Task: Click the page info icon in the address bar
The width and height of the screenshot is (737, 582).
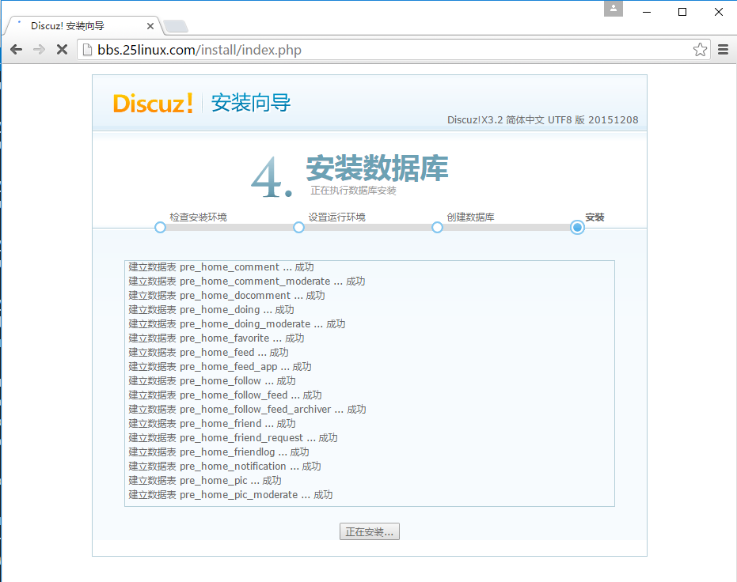Action: (x=87, y=50)
